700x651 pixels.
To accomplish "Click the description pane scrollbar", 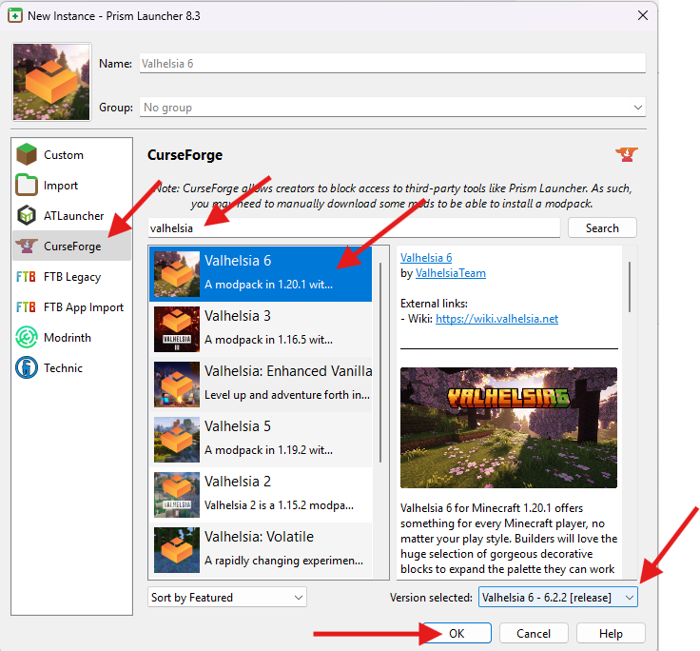I will [630, 286].
